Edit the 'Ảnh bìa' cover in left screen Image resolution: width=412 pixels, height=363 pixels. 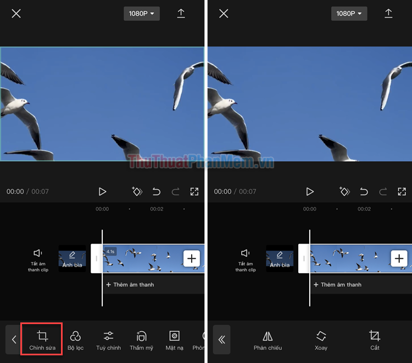[x=73, y=259]
